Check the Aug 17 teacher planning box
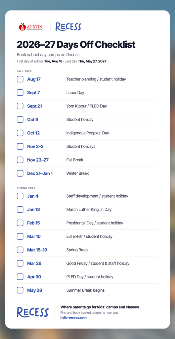This screenshot has width=175, height=339. 20,79
